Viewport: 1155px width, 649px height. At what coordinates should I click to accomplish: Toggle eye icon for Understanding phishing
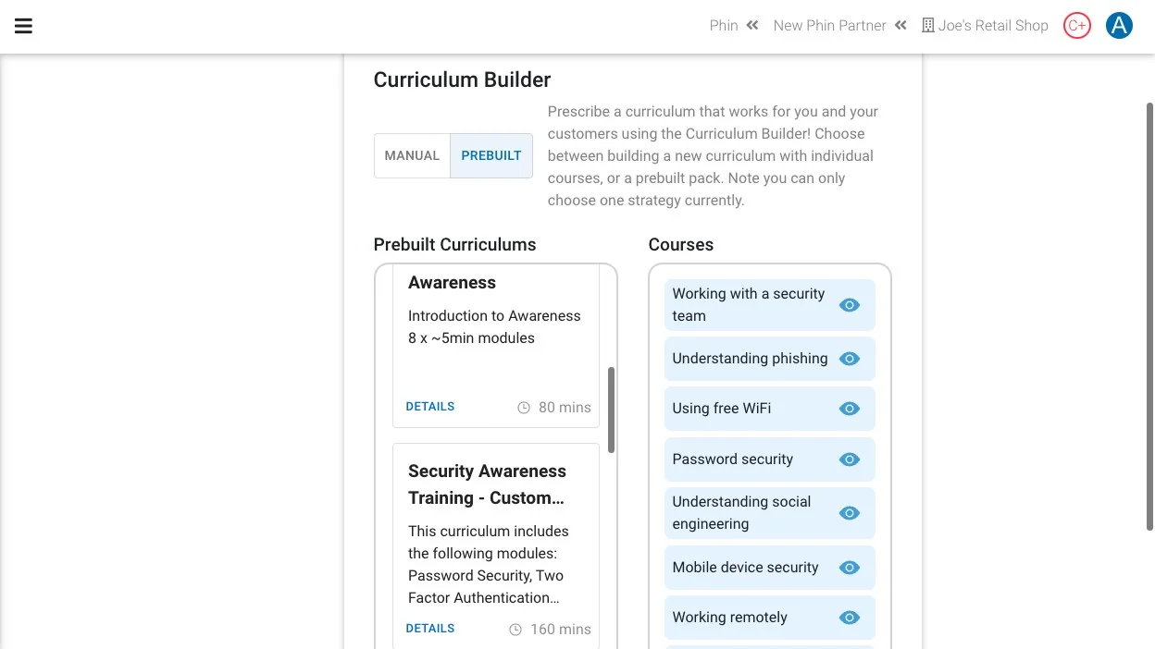(x=850, y=359)
